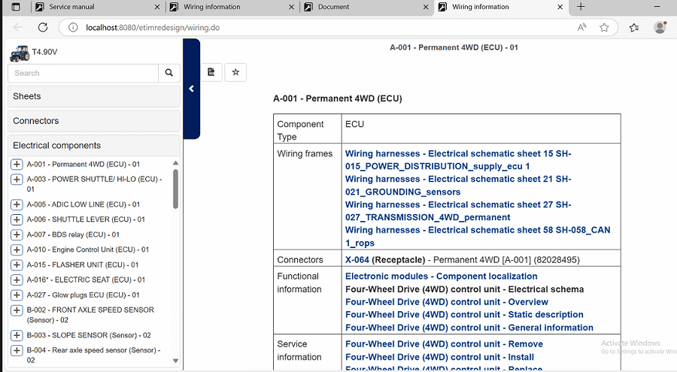Click into the sidebar Search field

click(83, 73)
